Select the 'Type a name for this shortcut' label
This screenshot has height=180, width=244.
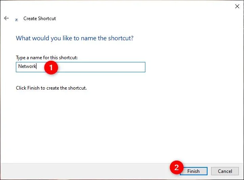tap(47, 58)
